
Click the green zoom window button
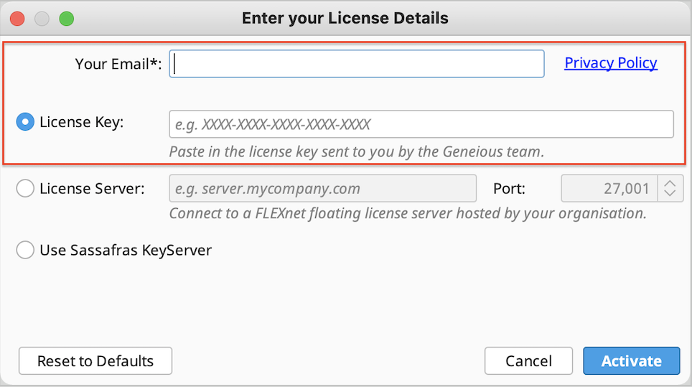[67, 19]
